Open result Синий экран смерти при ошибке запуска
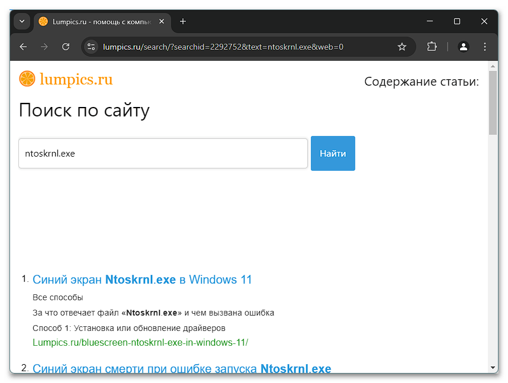 [182, 369]
